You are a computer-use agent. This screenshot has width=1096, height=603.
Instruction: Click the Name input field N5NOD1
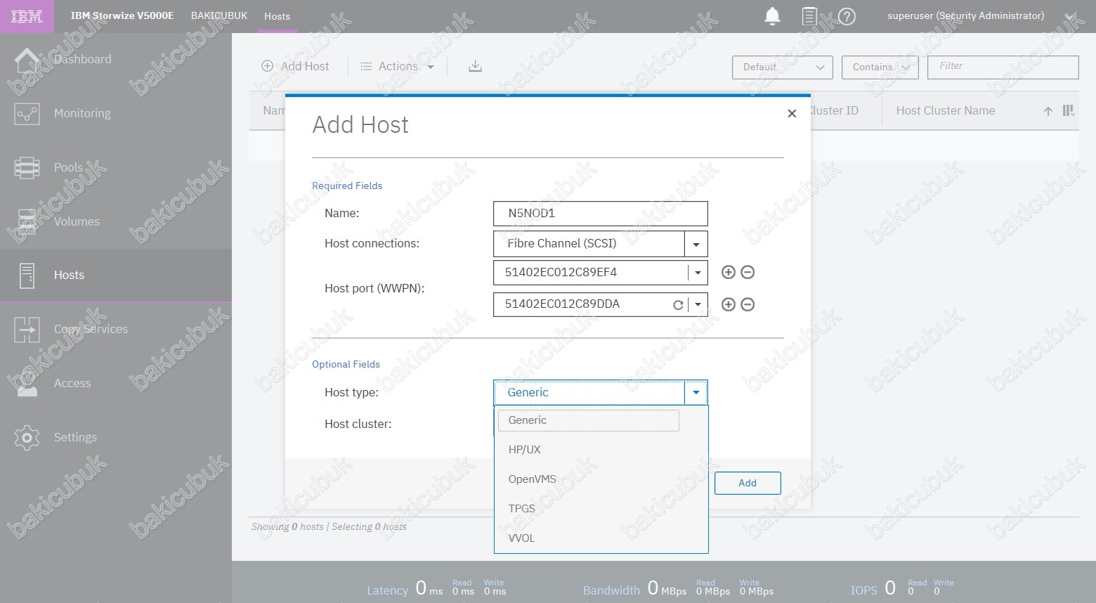[601, 214]
